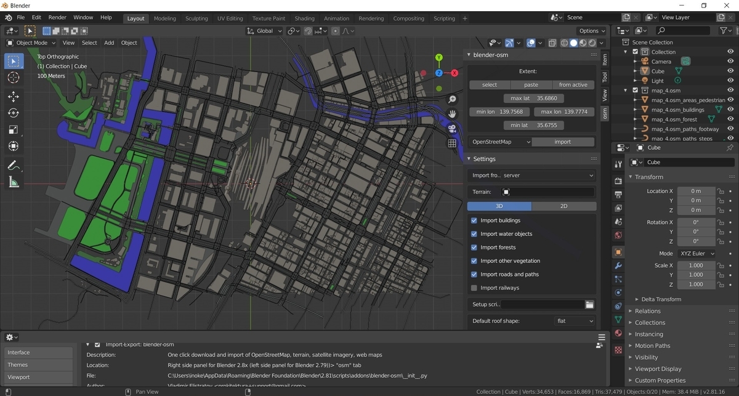
Task: Open the Render properties tab
Action: (x=618, y=180)
